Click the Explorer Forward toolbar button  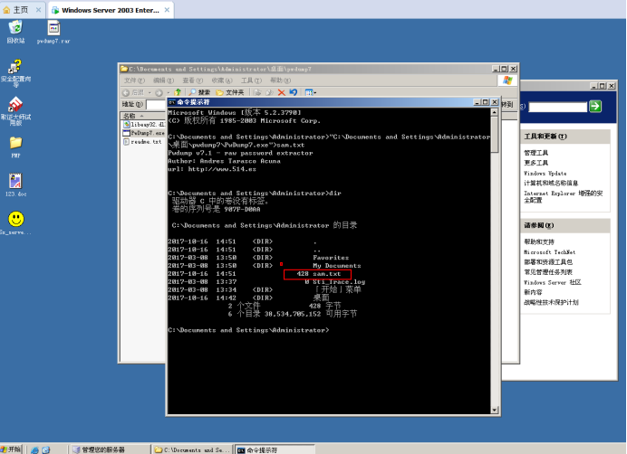(159, 92)
